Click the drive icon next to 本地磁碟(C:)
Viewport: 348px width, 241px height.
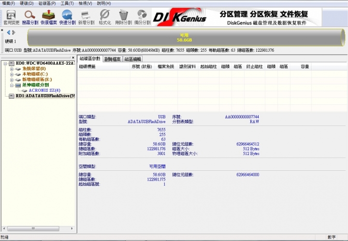point(18,74)
